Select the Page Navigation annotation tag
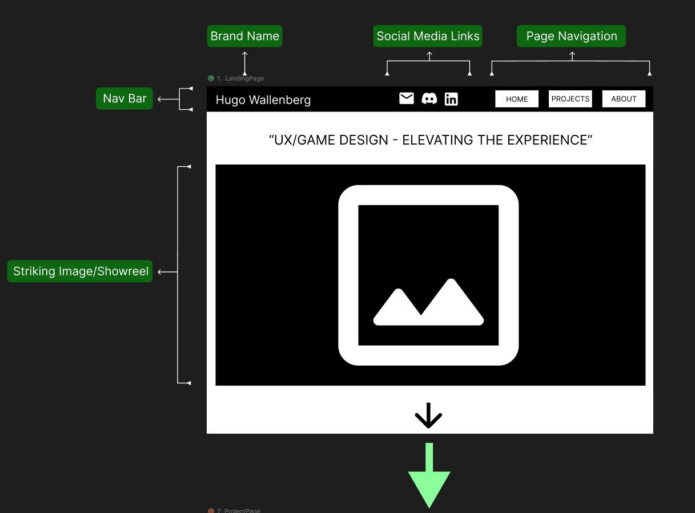 [571, 36]
